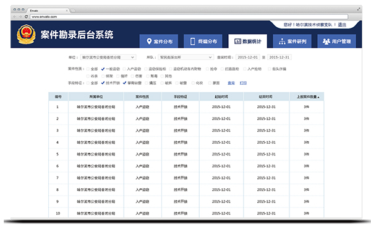Check 全部 in the 案件性质 row

88,69
